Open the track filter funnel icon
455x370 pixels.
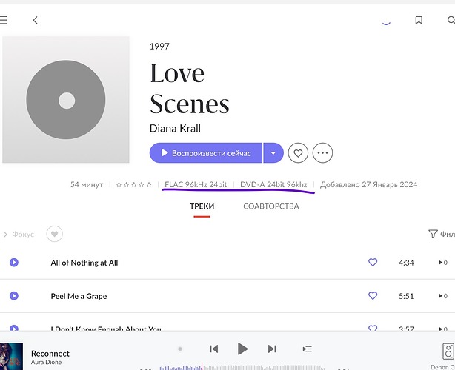(433, 234)
